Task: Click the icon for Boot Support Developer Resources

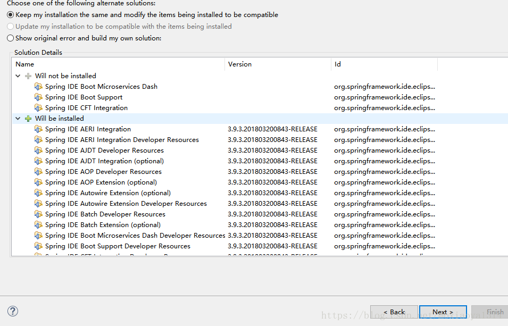Action: pos(38,246)
